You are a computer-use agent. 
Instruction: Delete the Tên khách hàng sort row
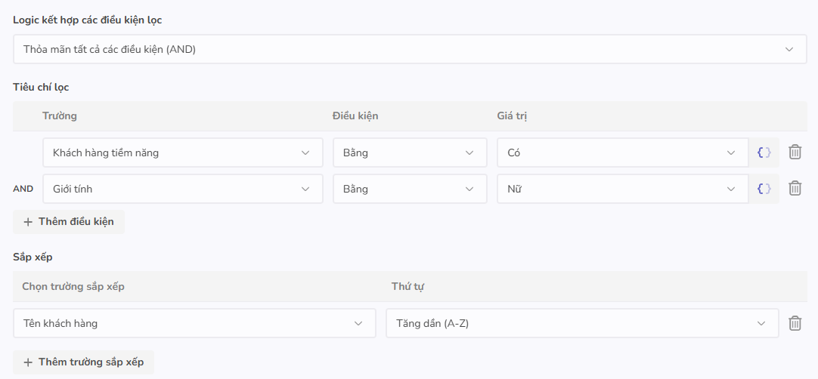coord(795,323)
